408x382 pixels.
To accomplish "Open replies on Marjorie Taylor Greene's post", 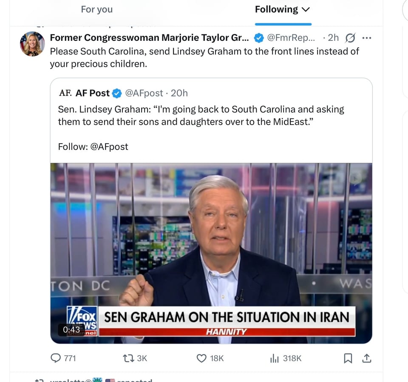I will tap(57, 358).
